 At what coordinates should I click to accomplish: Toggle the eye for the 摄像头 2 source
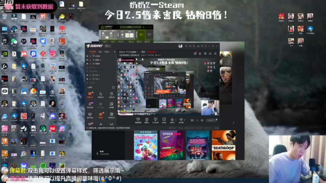(87, 60)
